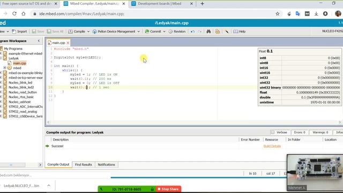Click the mbed library gear icon
The width and height of the screenshot is (343, 193).
[x=10, y=68]
